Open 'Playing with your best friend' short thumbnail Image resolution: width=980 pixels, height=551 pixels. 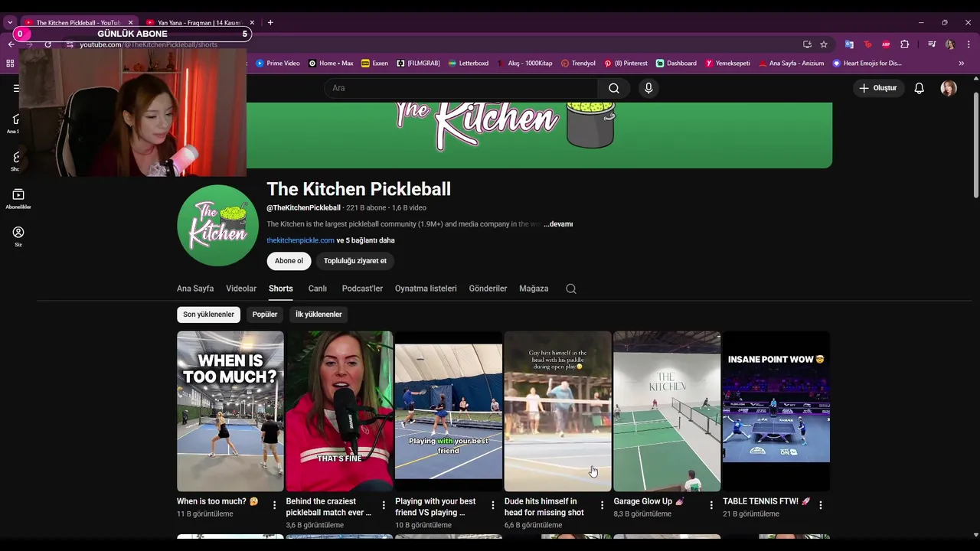pos(449,411)
